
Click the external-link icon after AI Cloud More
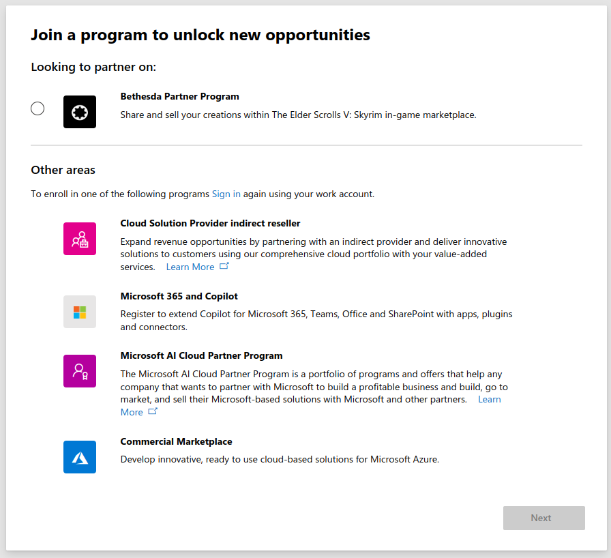click(153, 411)
